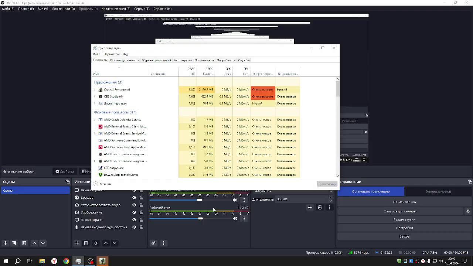Open Windows notification center
Screen dimensions: 473x266
[x=465, y=261]
